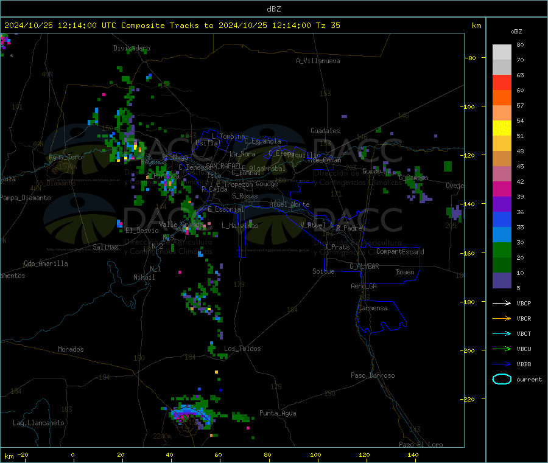Viewport: 548px width, 463px height.
Task: Click the dBZ heading above the color scale
Action: tap(516, 32)
